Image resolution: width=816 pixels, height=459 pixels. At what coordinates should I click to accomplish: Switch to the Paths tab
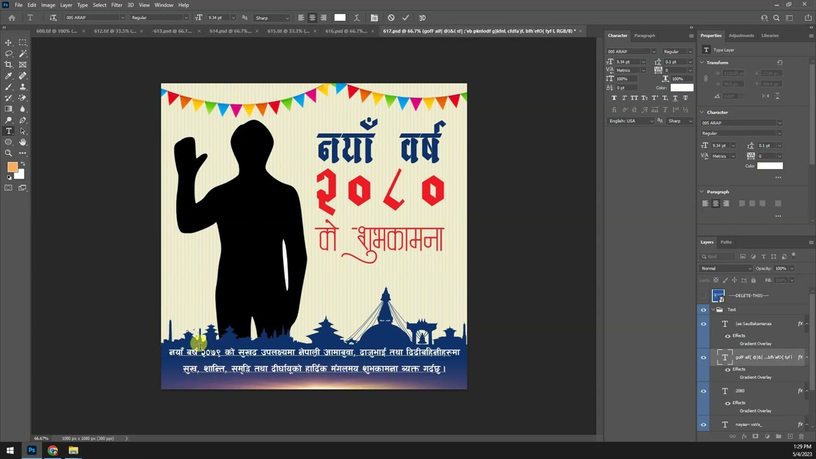click(726, 242)
